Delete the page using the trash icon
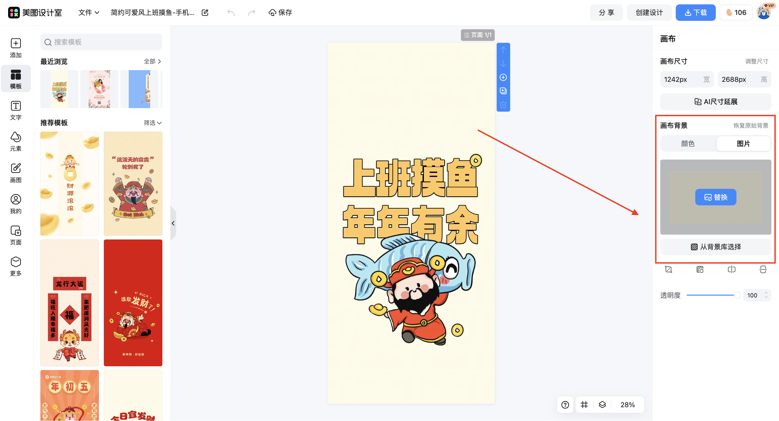 pos(503,105)
